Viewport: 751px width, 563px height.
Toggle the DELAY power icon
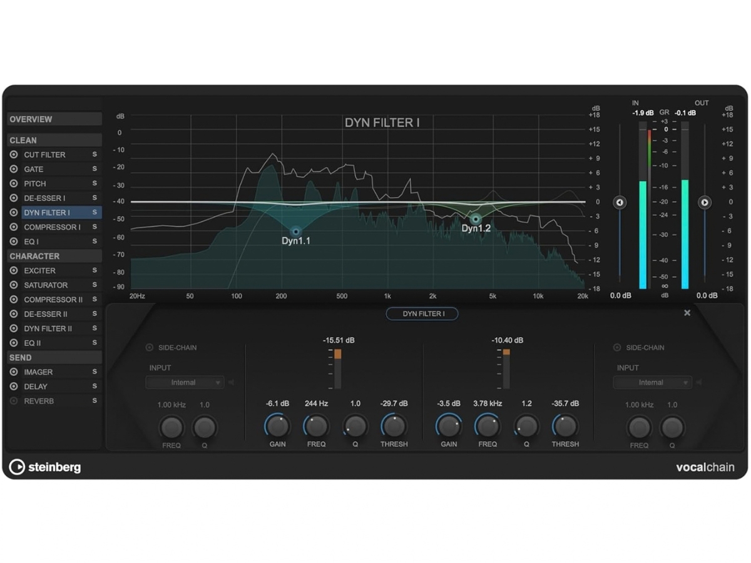pyautogui.click(x=14, y=386)
